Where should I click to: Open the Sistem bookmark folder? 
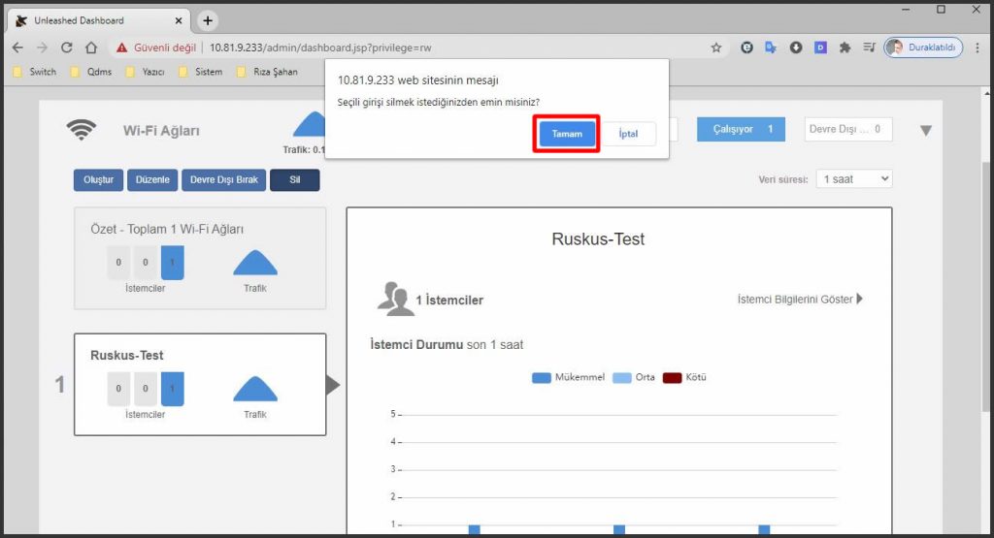click(201, 72)
